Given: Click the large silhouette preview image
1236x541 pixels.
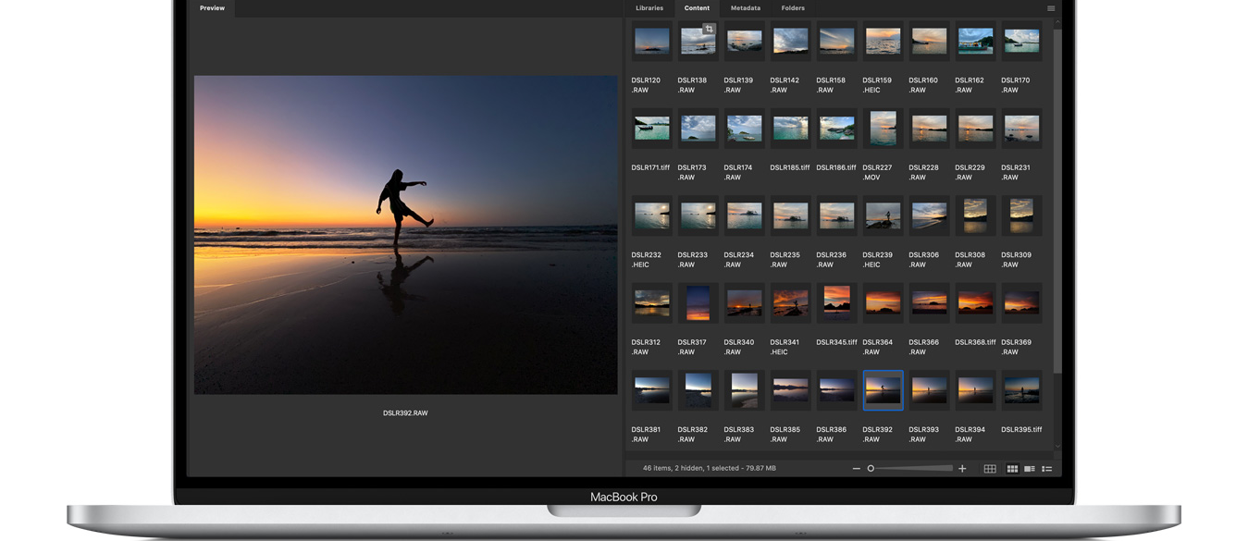Looking at the screenshot, I should [405, 235].
